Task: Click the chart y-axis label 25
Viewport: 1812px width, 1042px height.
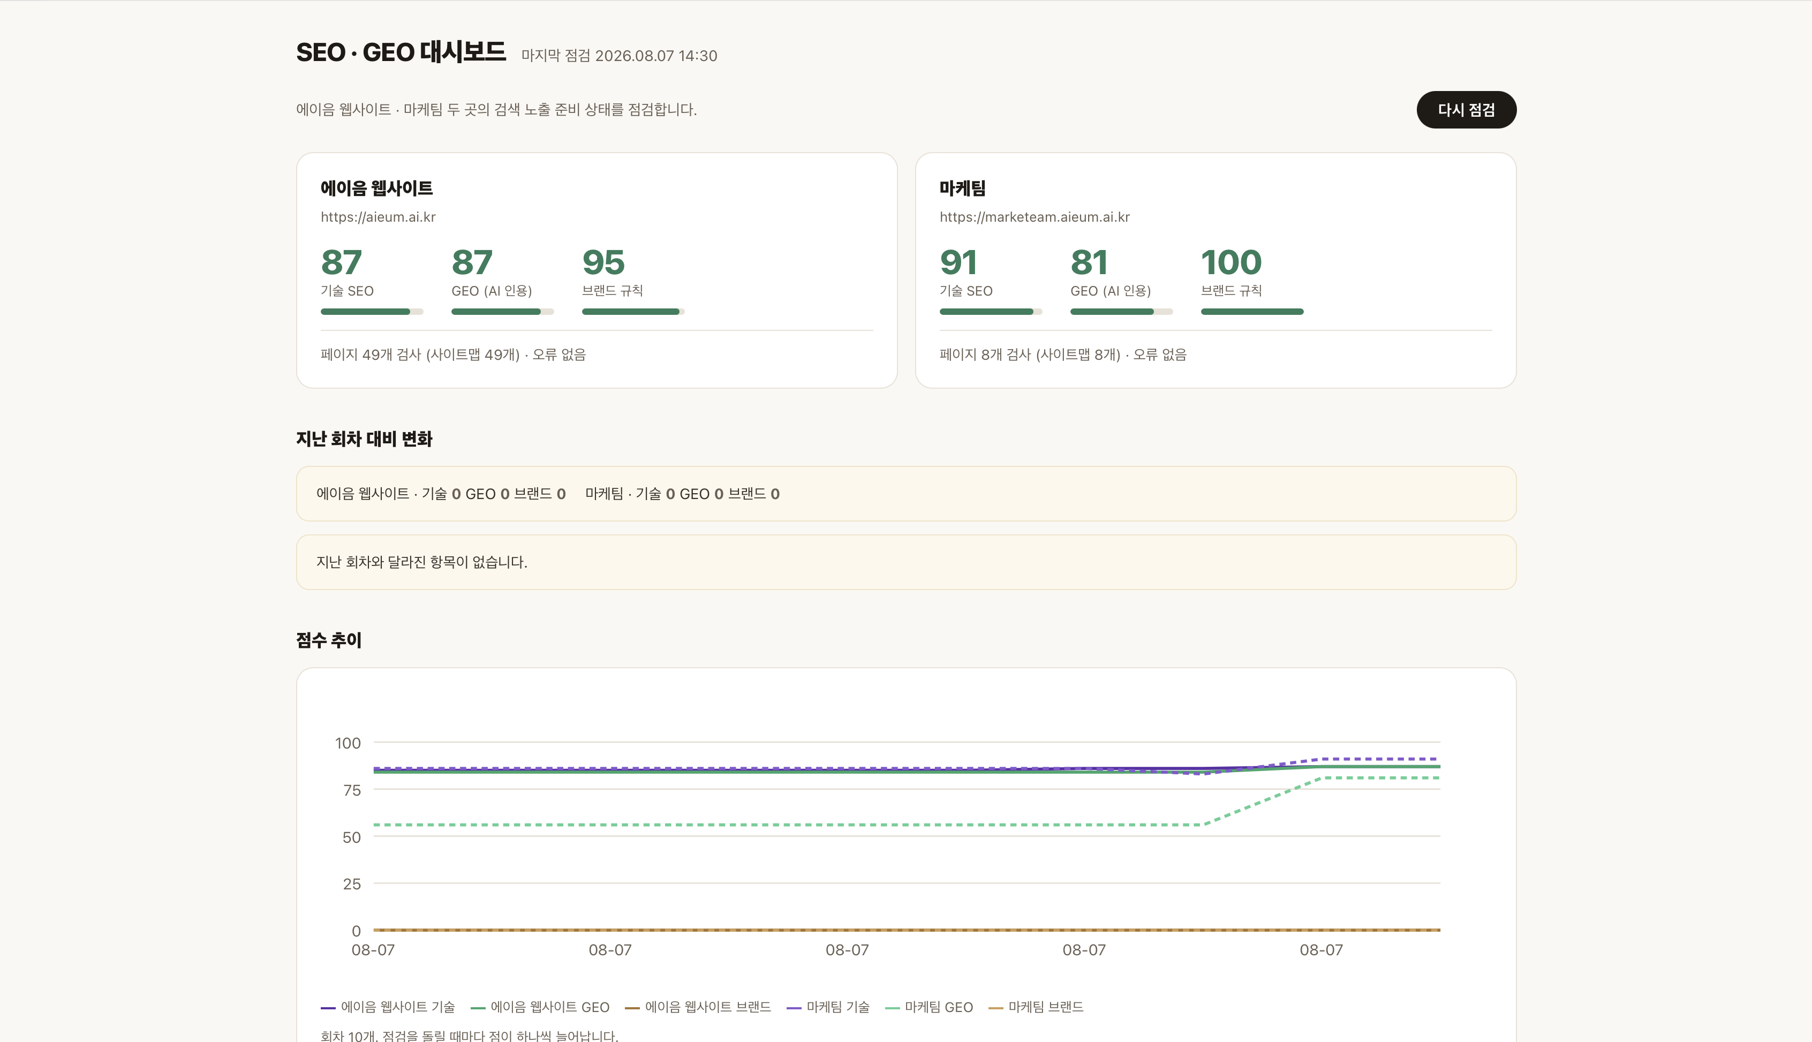Action: click(x=351, y=884)
